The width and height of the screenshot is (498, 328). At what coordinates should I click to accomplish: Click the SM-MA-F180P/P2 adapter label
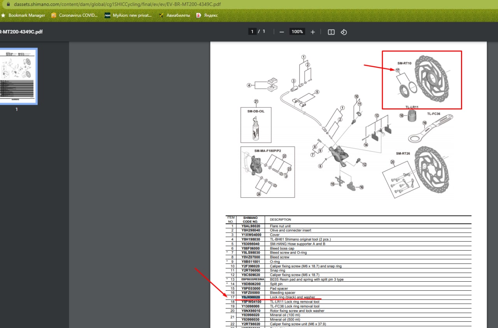coord(267,151)
